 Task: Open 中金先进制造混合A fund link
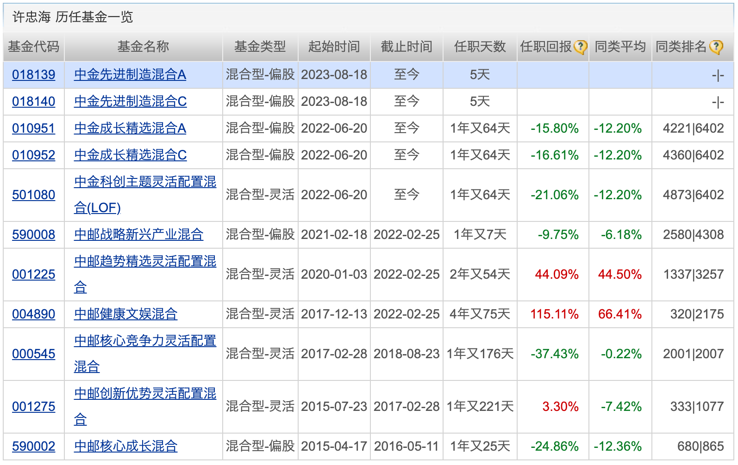[130, 75]
